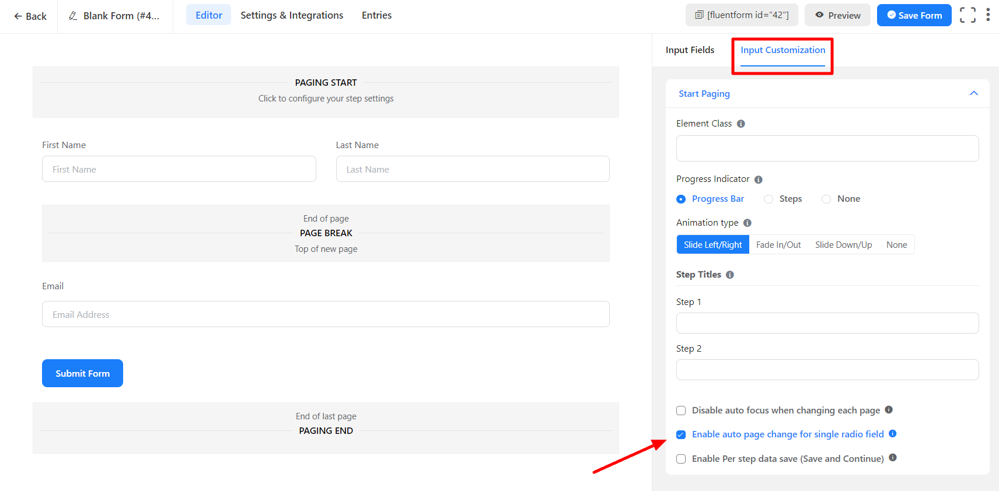Click the info icon beside Step Titles

(x=730, y=275)
